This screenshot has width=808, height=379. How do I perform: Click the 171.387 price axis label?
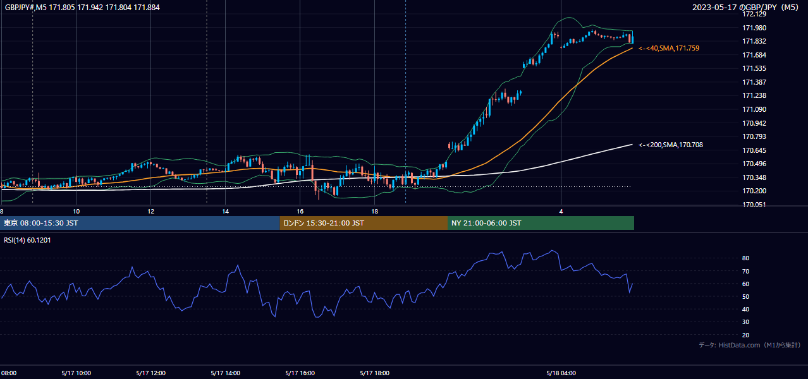754,82
